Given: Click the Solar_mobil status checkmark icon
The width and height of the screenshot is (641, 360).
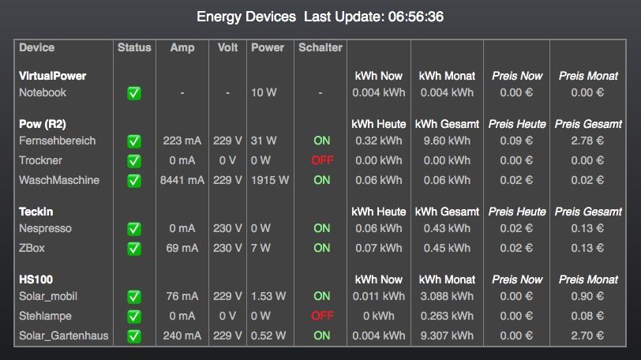Looking at the screenshot, I should point(134,297).
